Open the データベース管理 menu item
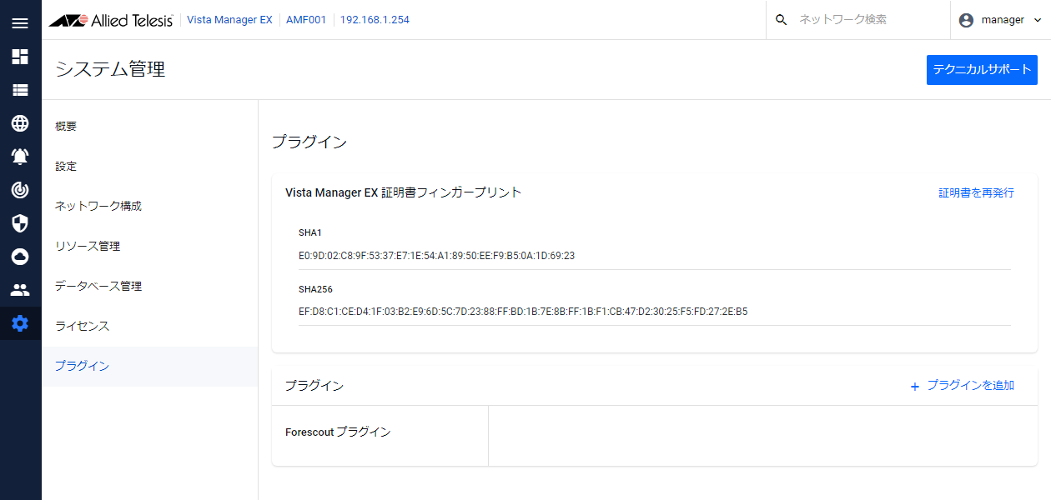 pyautogui.click(x=150, y=287)
